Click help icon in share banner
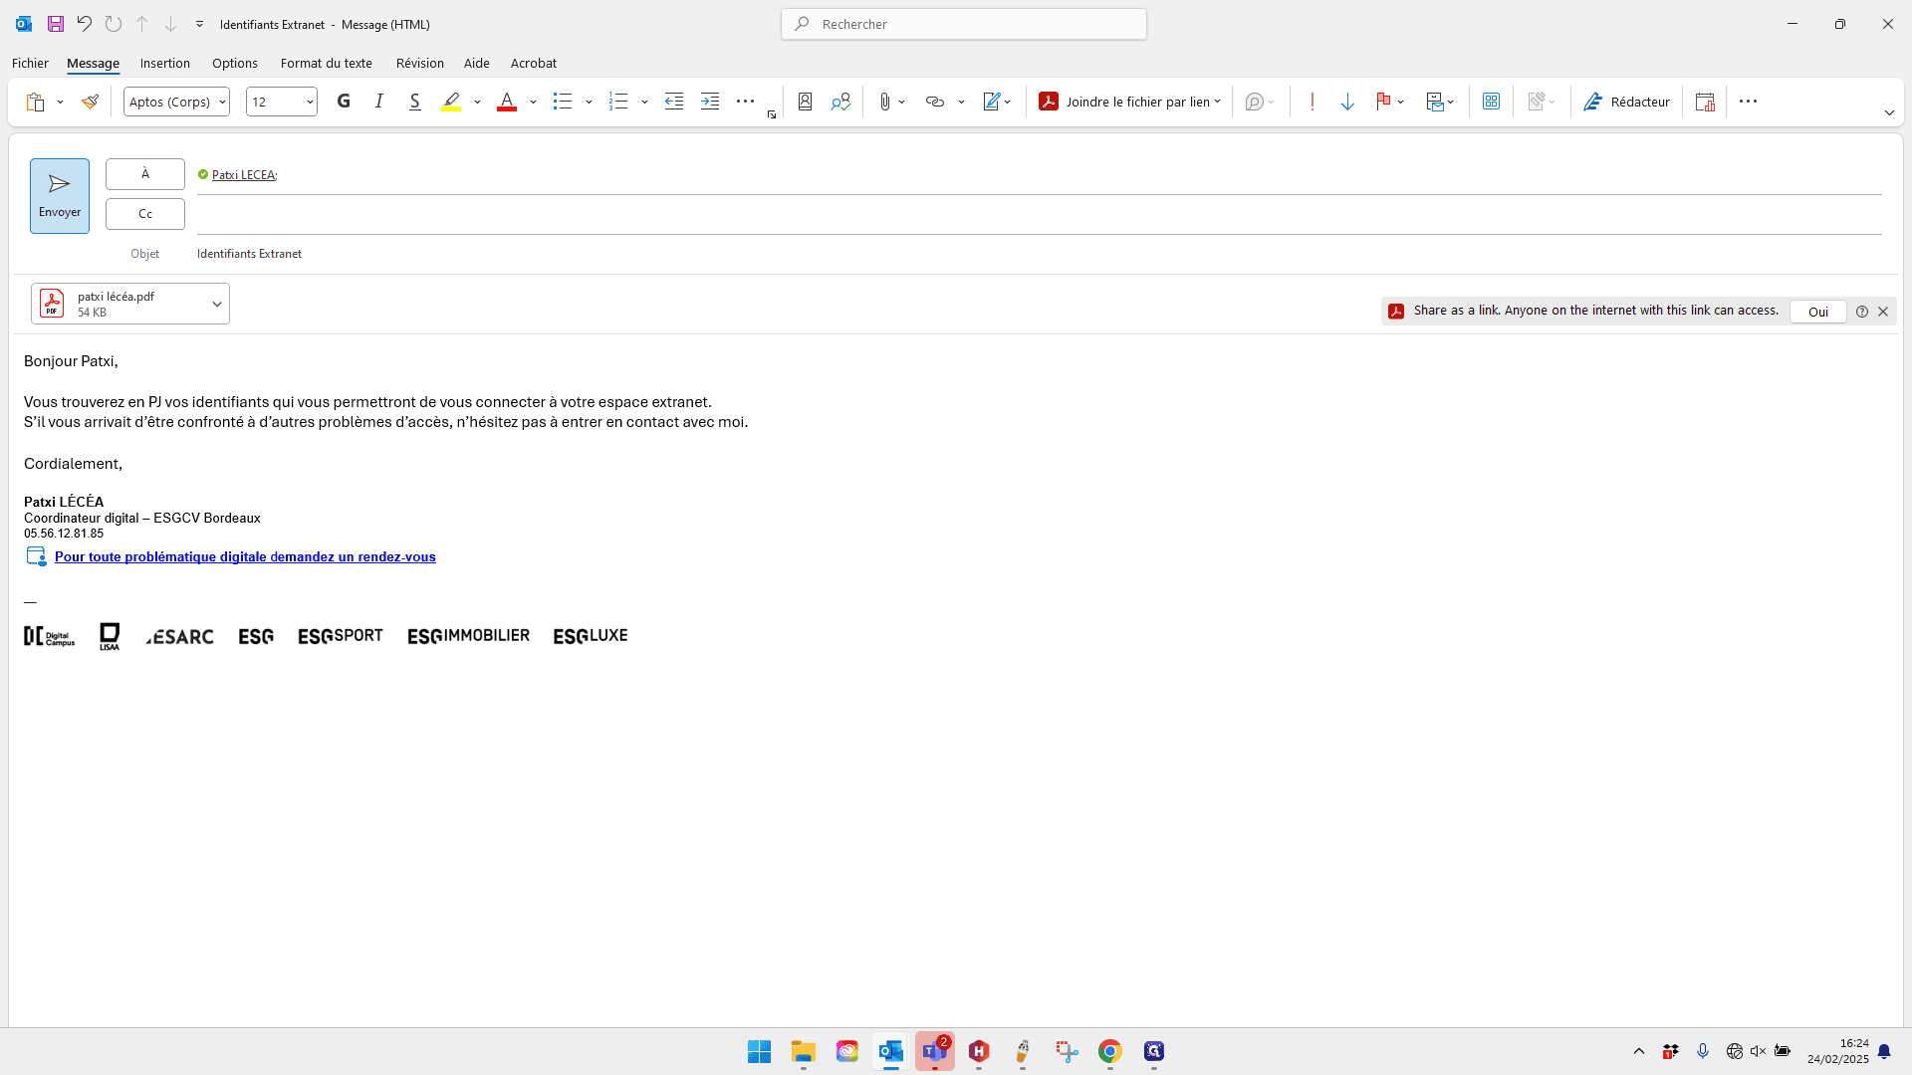 (x=1862, y=312)
